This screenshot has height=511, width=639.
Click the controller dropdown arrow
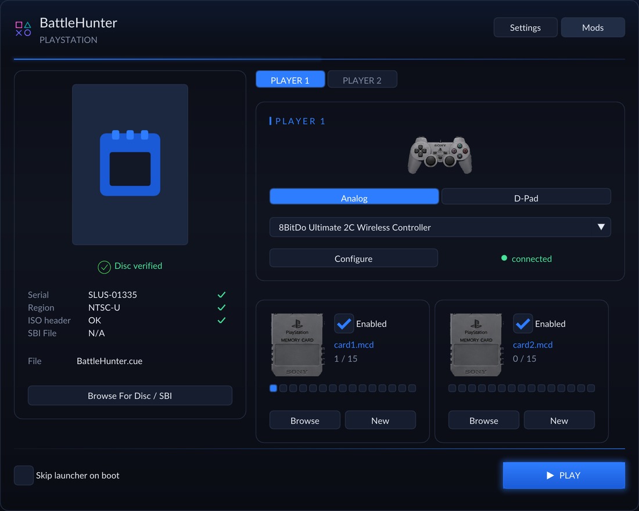pyautogui.click(x=601, y=227)
